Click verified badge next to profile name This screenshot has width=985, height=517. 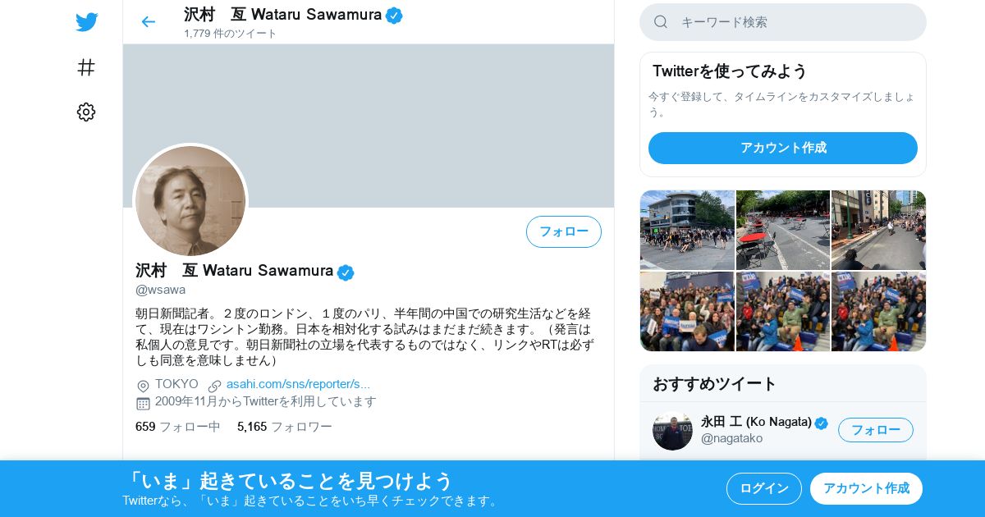pyautogui.click(x=346, y=272)
